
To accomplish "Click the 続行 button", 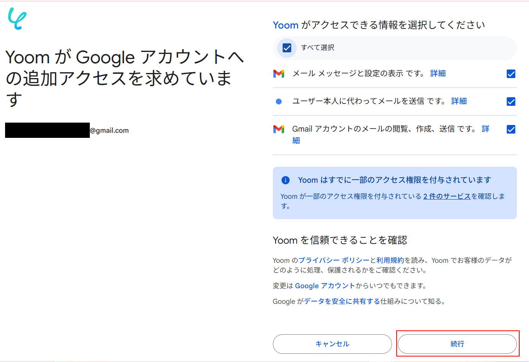I will 457,344.
